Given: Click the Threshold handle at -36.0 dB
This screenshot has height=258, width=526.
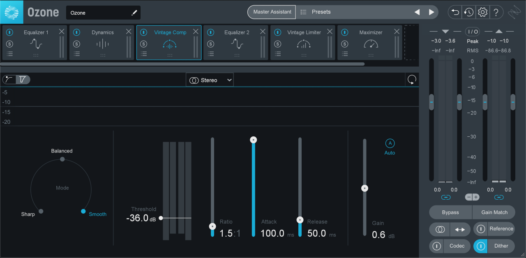Looking at the screenshot, I should [x=161, y=218].
